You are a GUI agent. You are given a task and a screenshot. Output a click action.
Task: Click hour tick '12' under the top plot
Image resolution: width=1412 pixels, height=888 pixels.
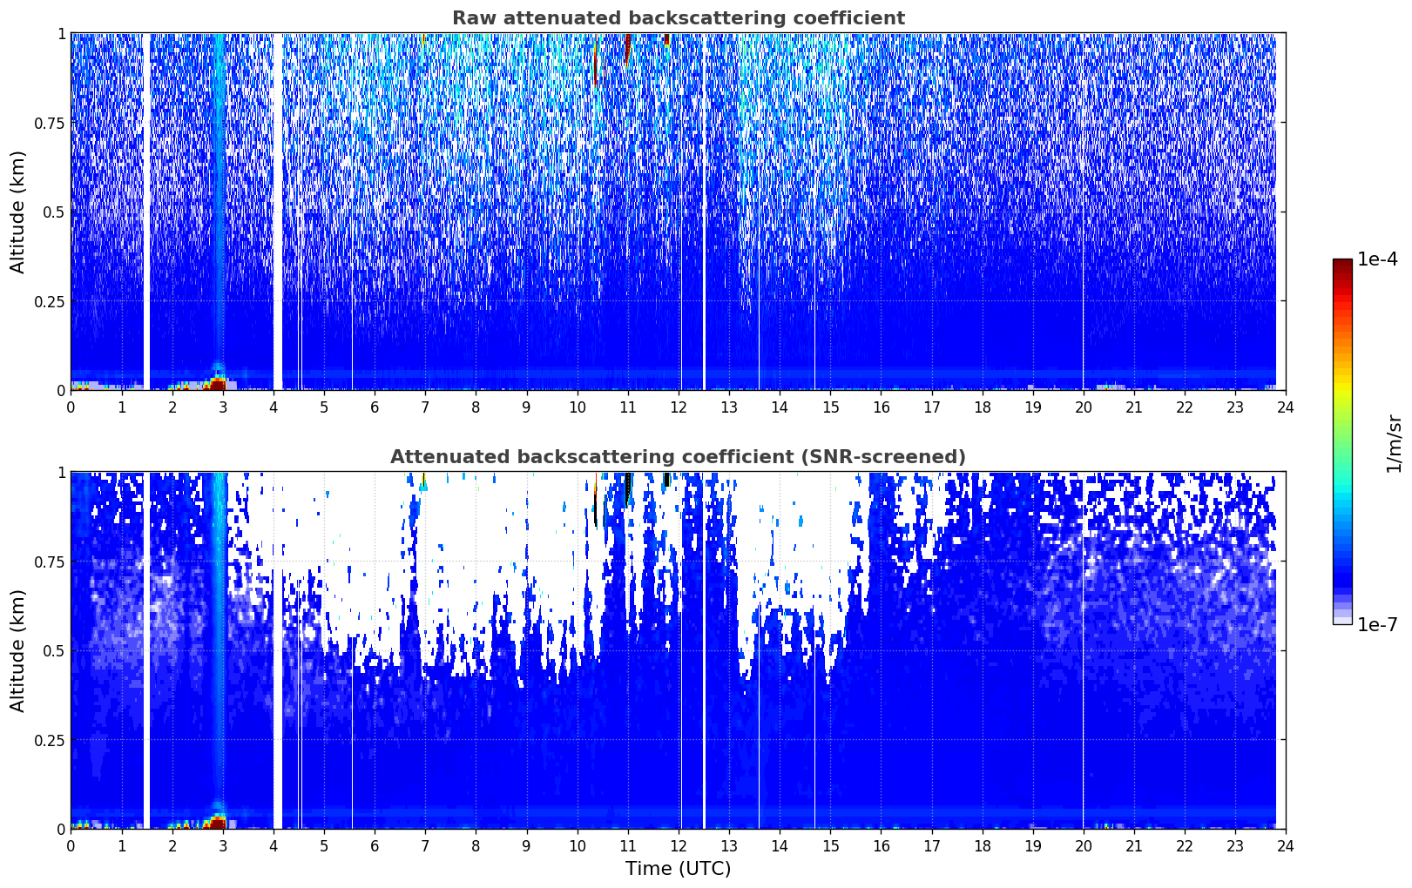(x=679, y=407)
